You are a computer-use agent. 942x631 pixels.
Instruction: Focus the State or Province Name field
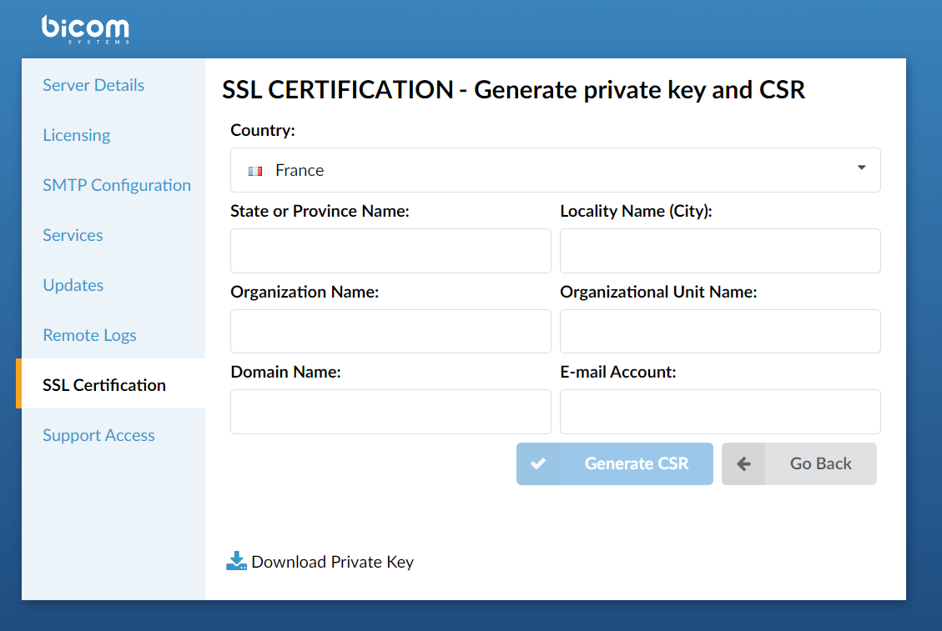click(x=390, y=251)
